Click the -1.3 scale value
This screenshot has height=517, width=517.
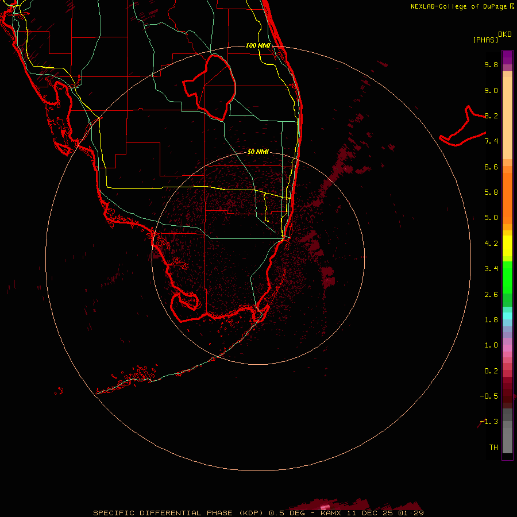(x=489, y=422)
